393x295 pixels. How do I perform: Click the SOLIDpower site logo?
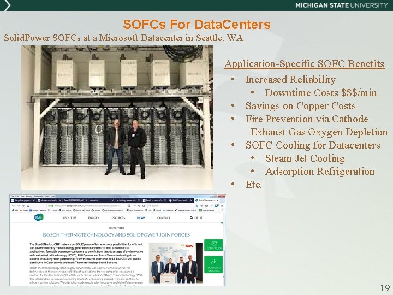pos(39,217)
